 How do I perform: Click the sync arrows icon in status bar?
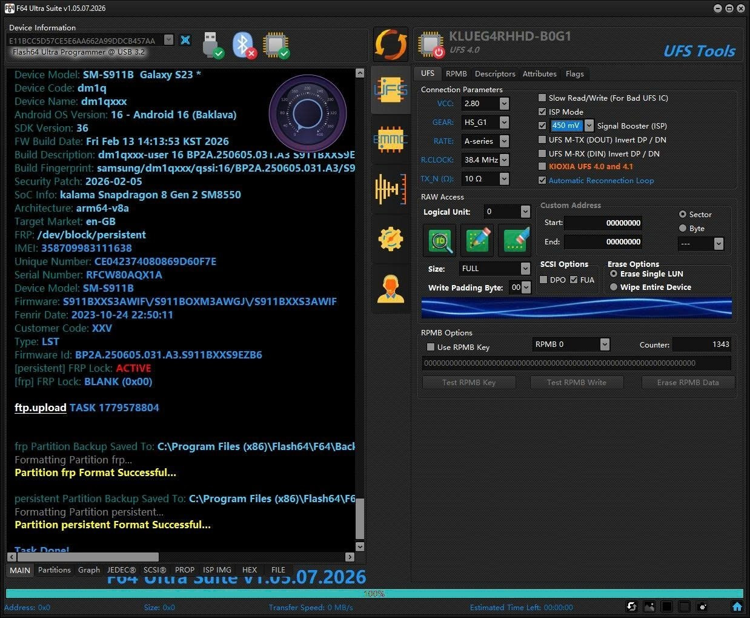[x=631, y=606]
